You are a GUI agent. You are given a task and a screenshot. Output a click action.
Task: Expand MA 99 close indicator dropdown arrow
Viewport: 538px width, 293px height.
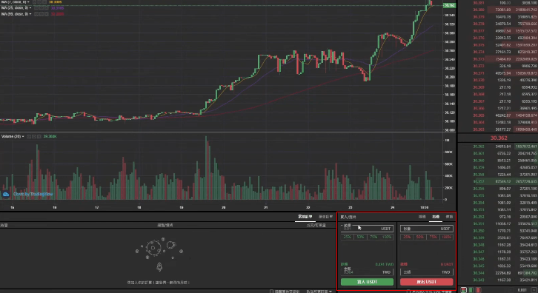(30, 14)
